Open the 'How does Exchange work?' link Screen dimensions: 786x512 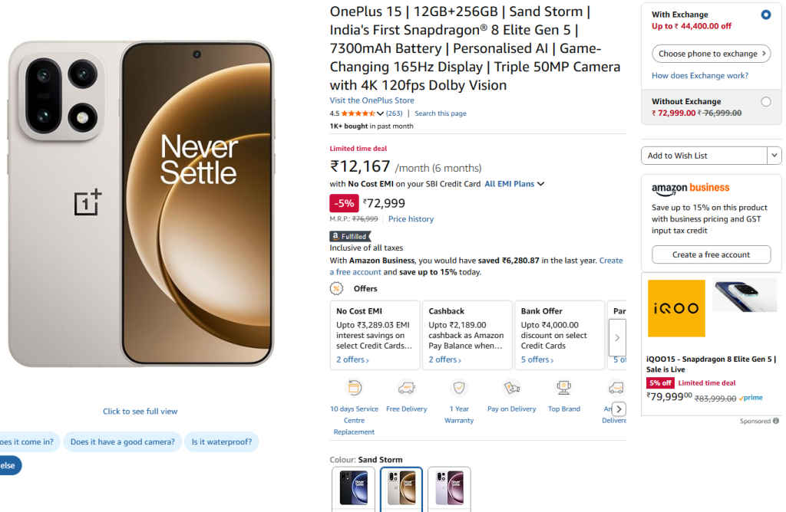(701, 75)
